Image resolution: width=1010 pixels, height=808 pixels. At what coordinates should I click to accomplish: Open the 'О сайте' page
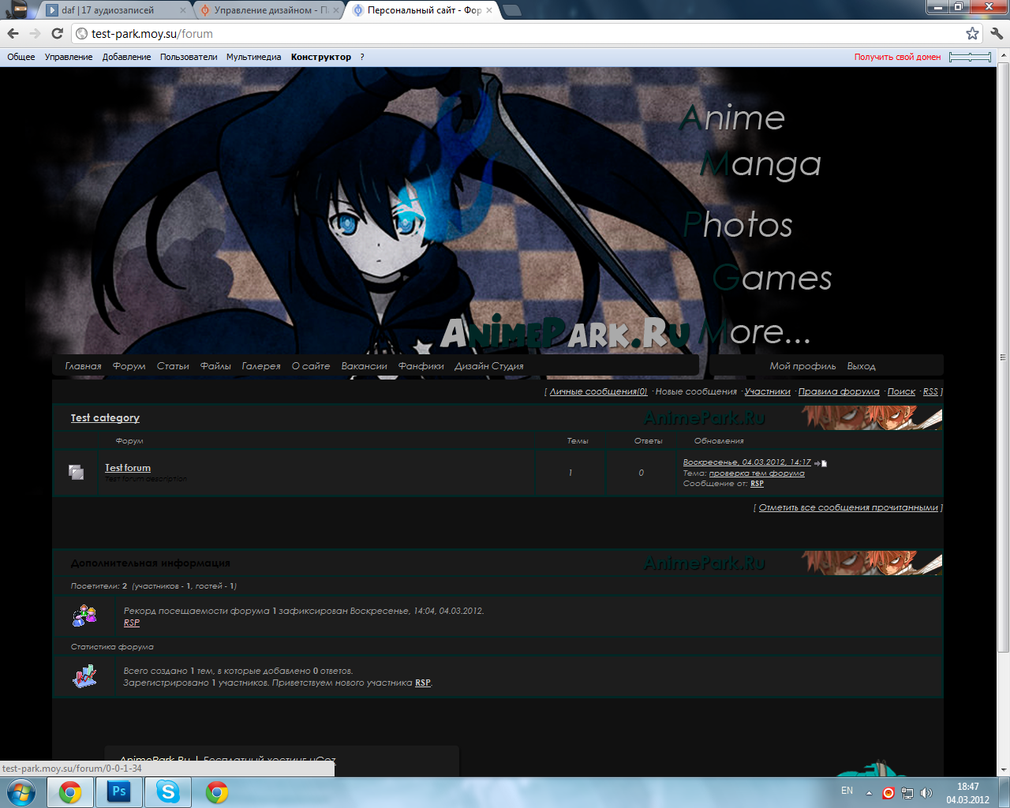click(x=311, y=366)
